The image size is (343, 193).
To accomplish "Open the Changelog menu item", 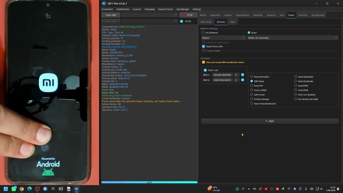I will pyautogui.click(x=150, y=9).
